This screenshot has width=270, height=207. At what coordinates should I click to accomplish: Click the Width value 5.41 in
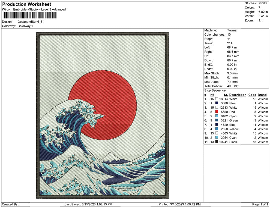pos(263,16)
